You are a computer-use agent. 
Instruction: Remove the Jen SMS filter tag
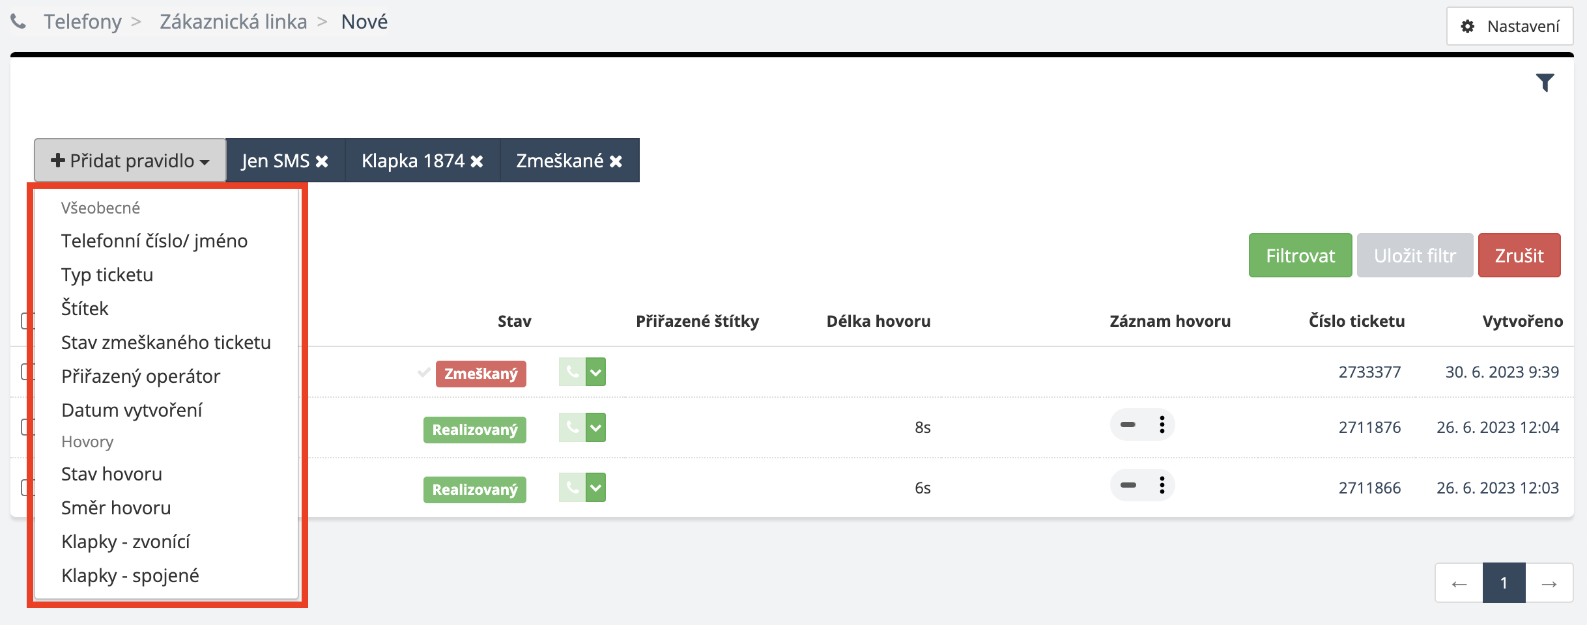point(322,161)
